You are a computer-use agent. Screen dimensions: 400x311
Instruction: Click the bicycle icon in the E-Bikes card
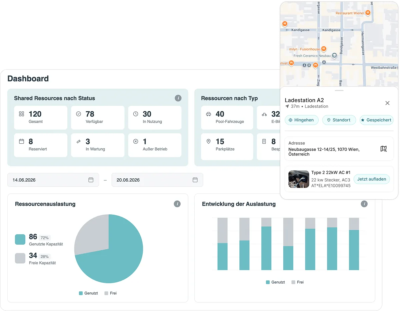point(264,114)
